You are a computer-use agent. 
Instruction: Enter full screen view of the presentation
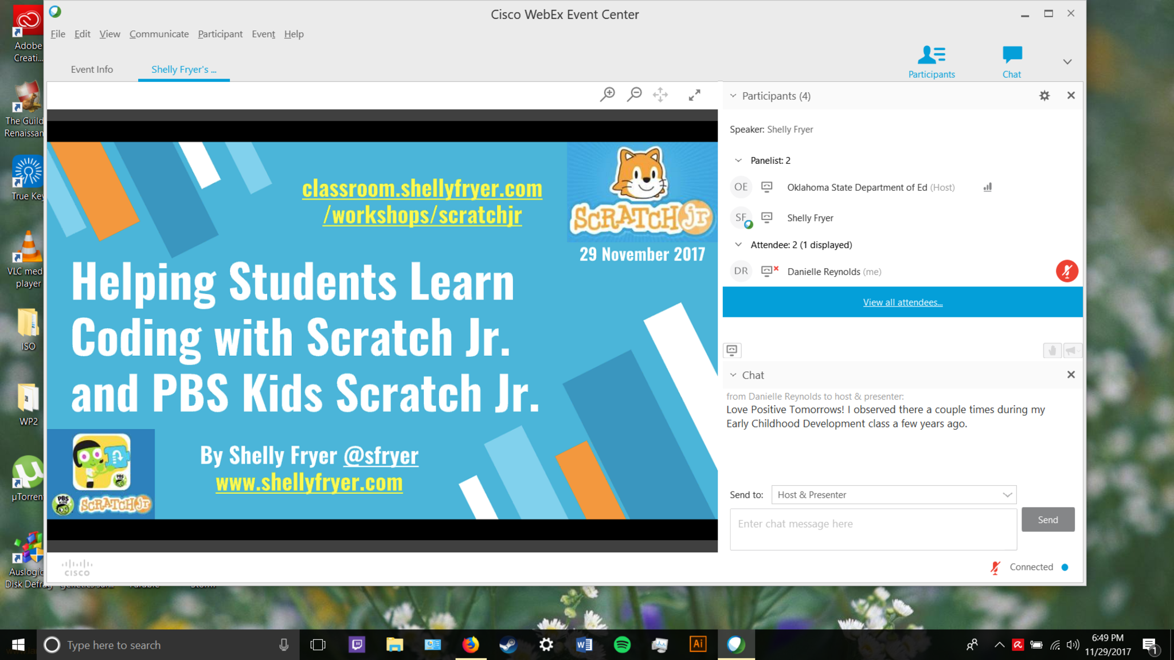[694, 95]
